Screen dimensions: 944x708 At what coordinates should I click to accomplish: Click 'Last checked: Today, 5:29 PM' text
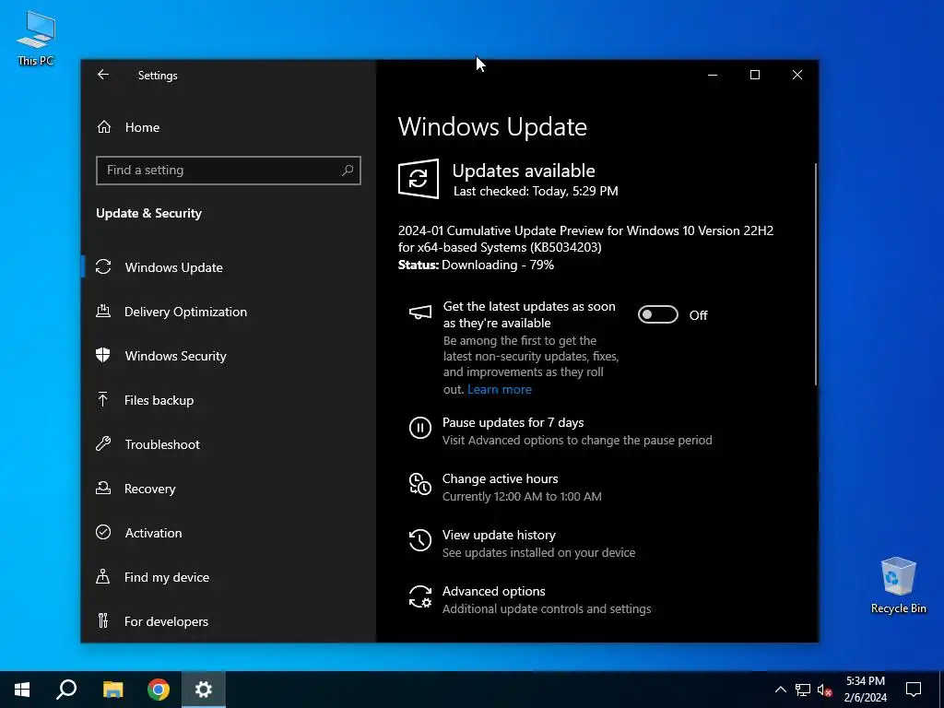pos(536,192)
